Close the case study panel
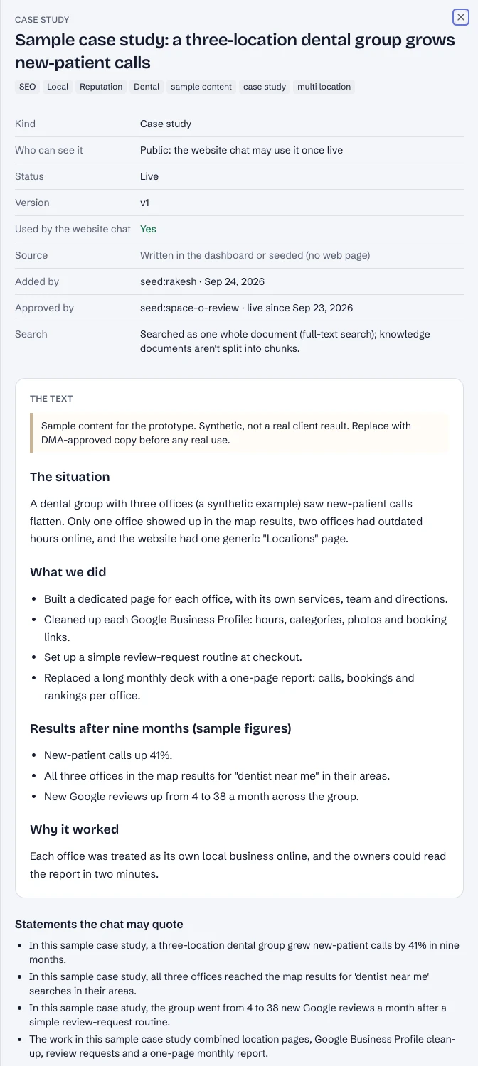This screenshot has height=1066, width=478. [x=460, y=17]
